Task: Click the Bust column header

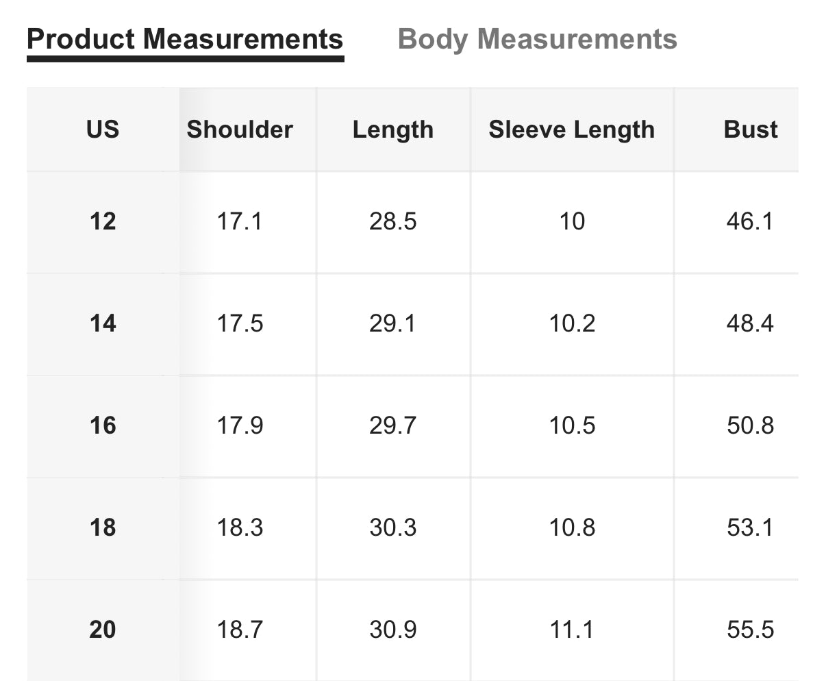Action: [x=750, y=129]
